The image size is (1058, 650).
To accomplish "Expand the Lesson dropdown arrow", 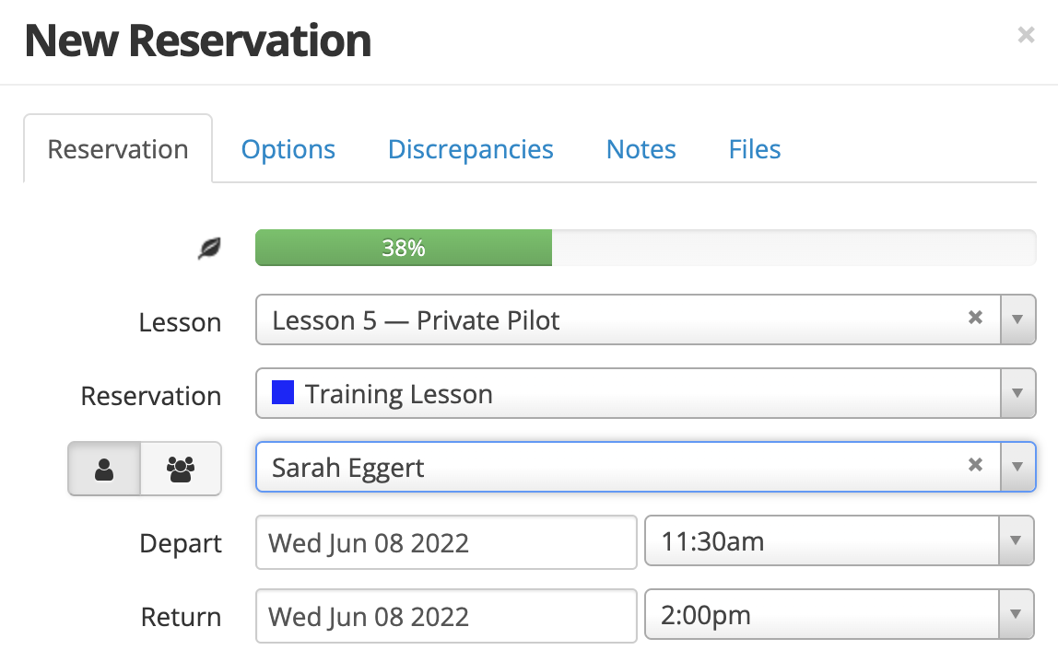I will point(1017,319).
